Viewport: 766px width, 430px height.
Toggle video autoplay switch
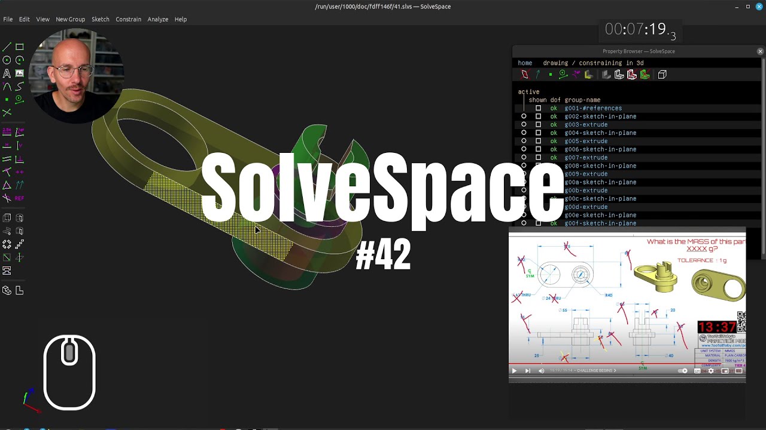[683, 371]
